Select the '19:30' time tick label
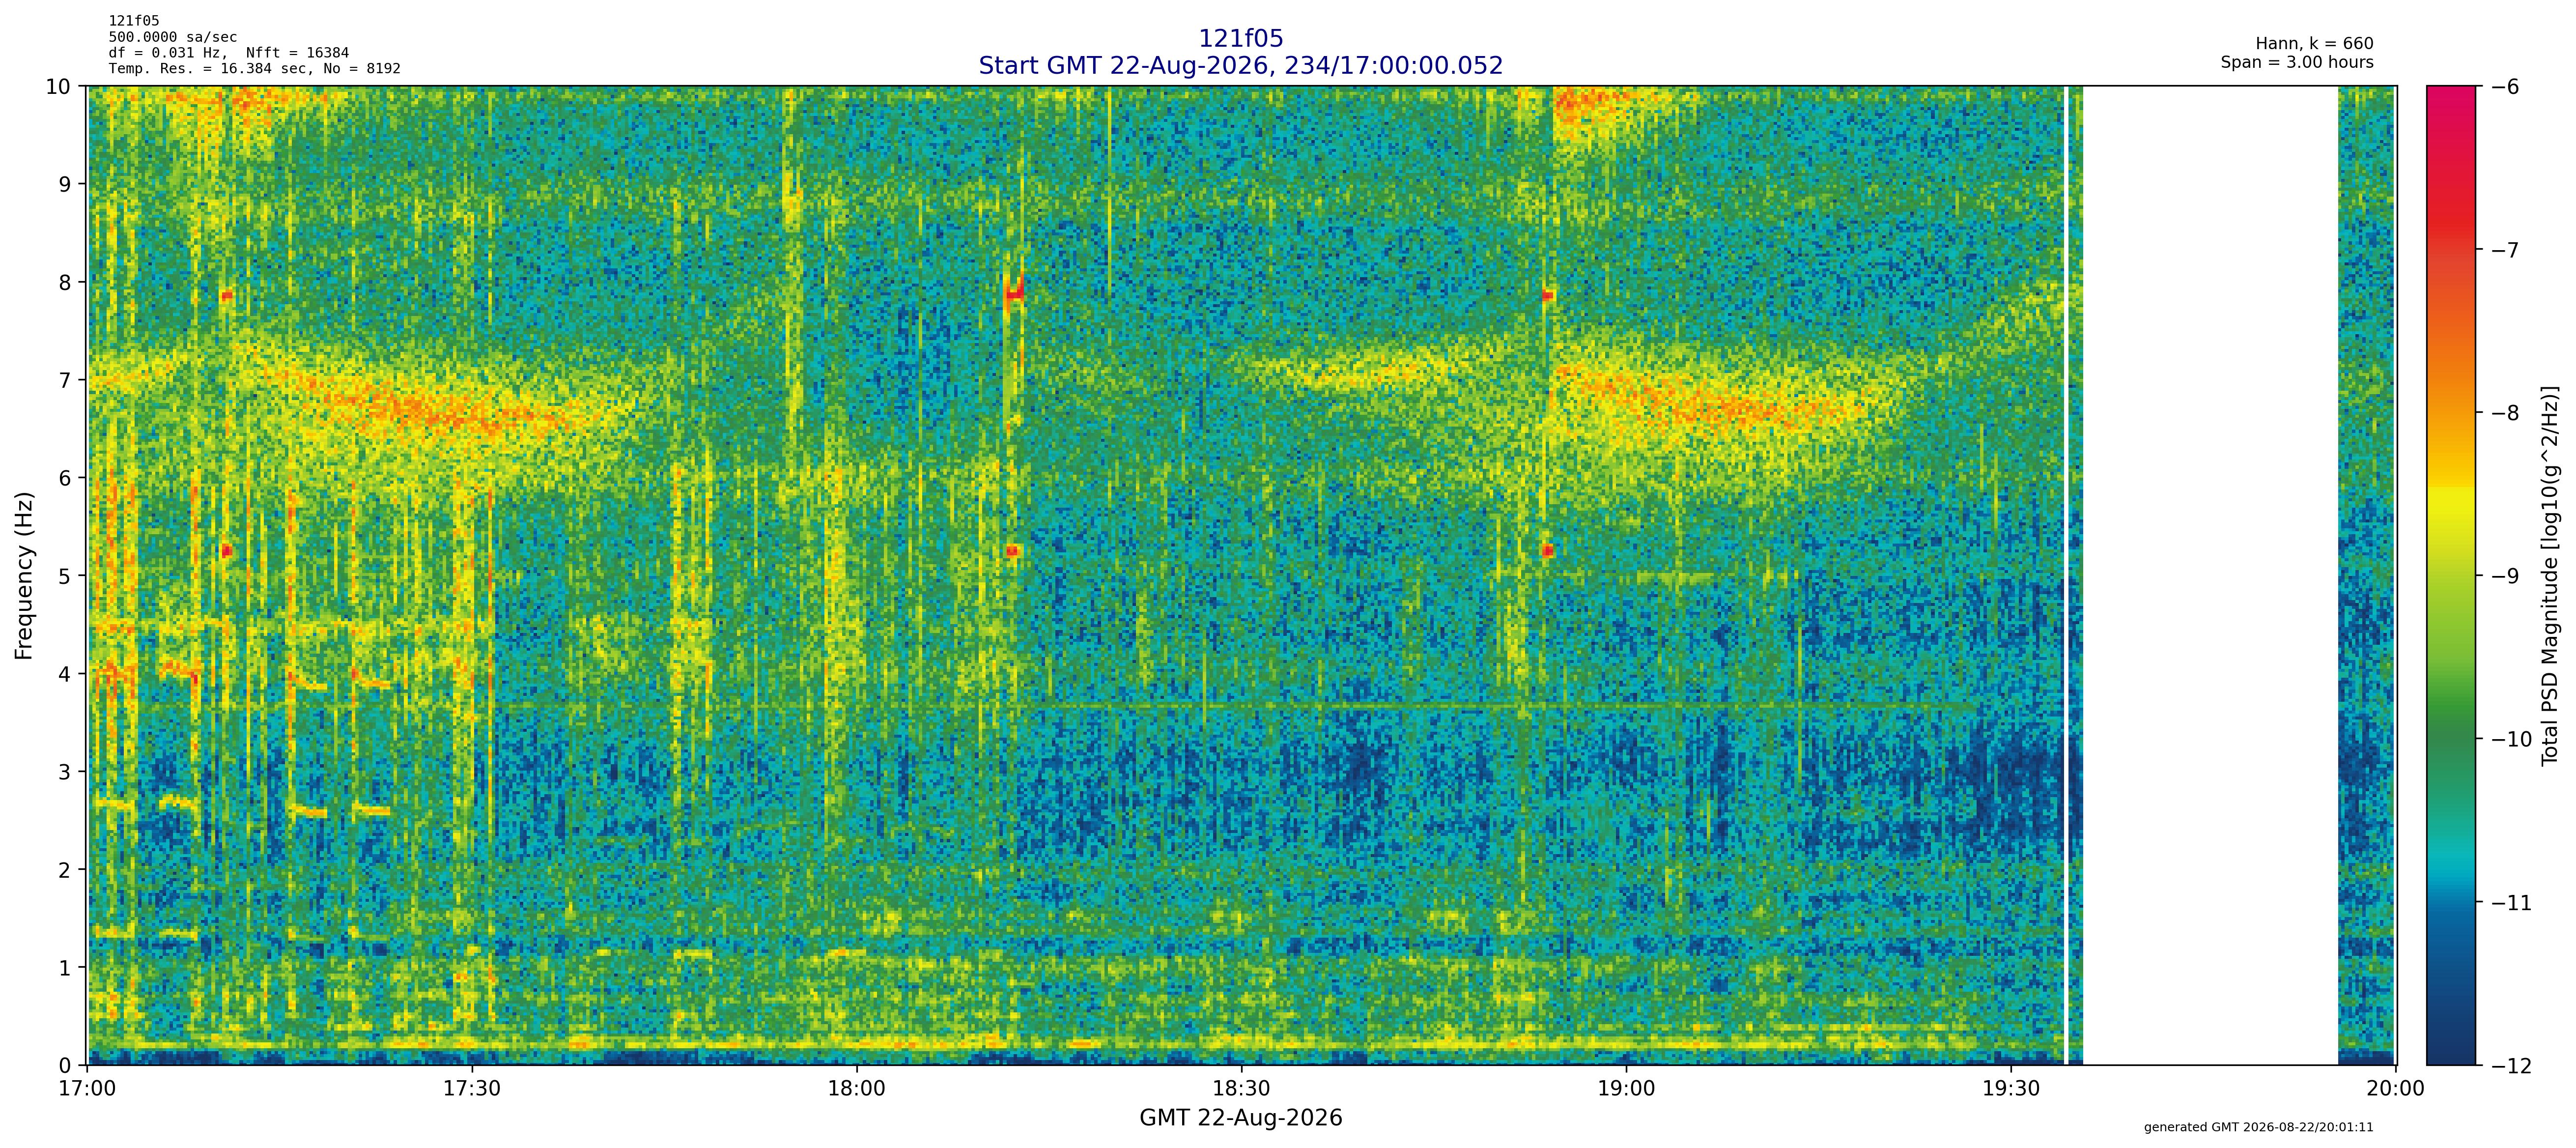The image size is (2576, 1148). point(2011,1089)
